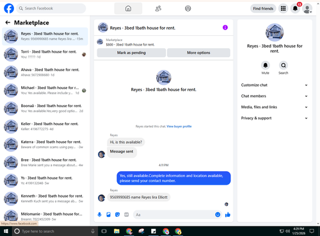Image resolution: width=320 pixels, height=236 pixels.
Task: Click the 'Hi, is this available?' message
Action: click(x=126, y=142)
